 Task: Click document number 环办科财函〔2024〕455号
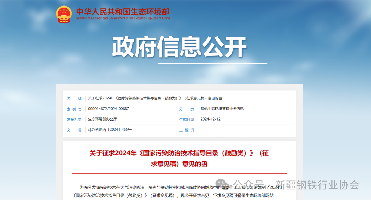coord(110,130)
